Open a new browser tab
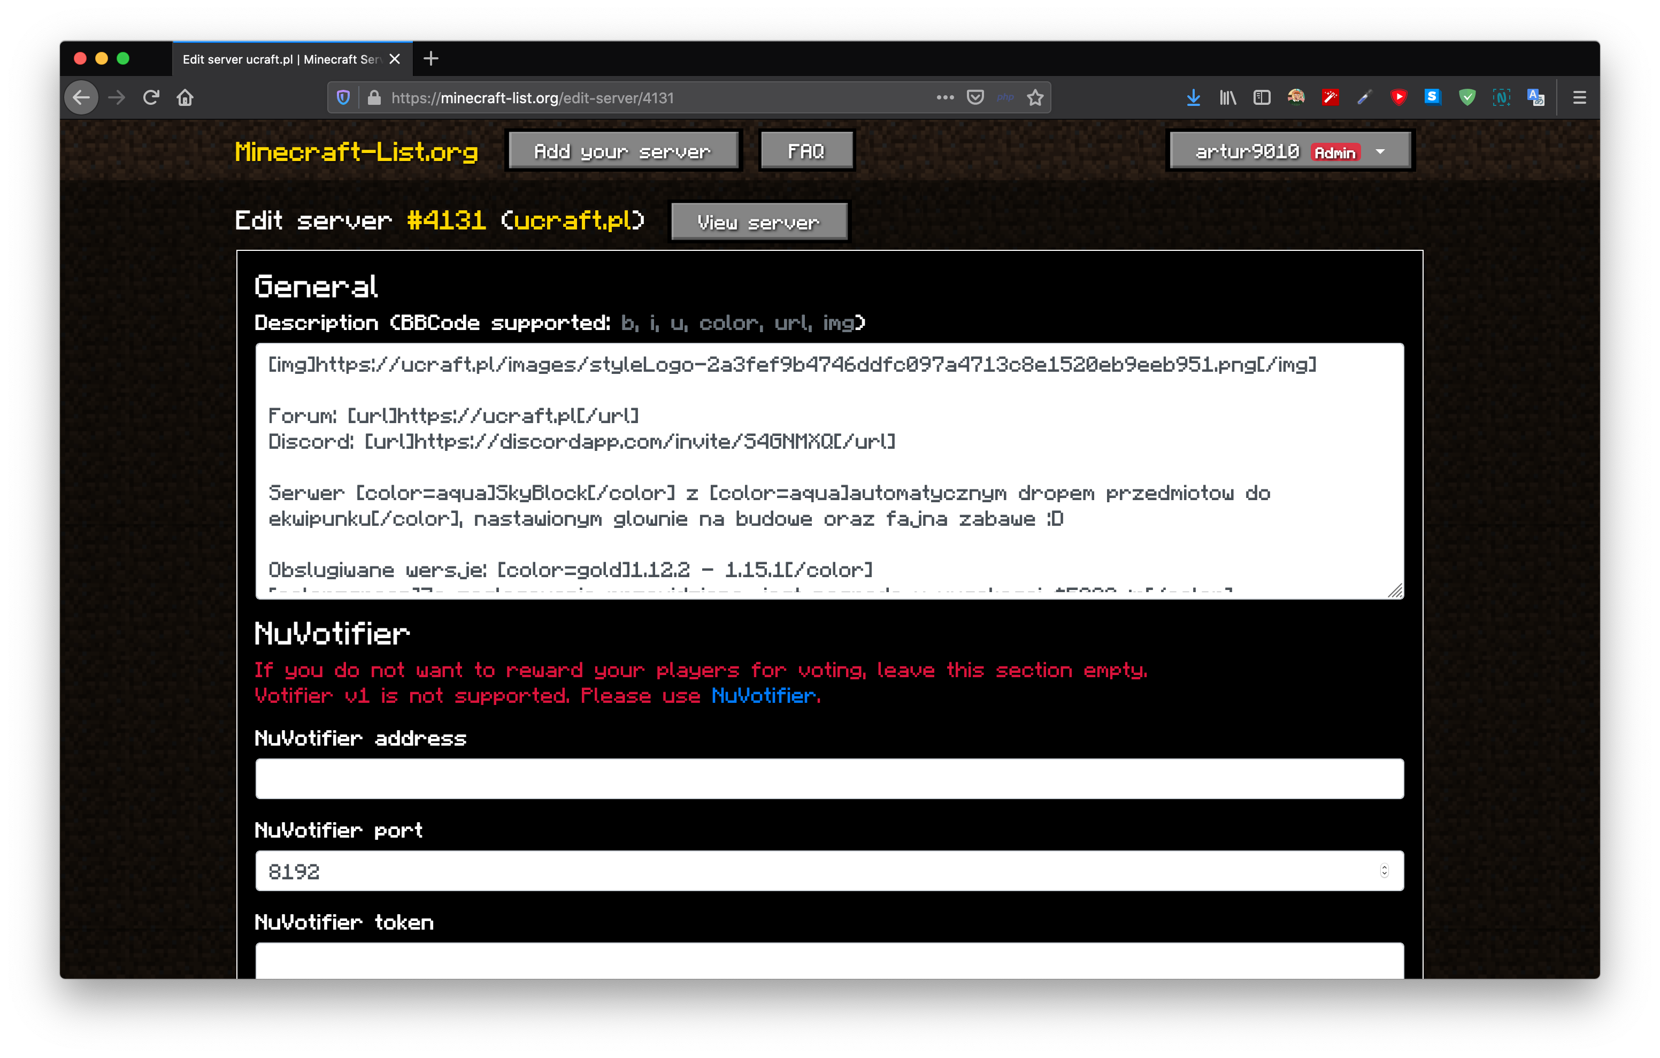This screenshot has width=1660, height=1058. (431, 59)
